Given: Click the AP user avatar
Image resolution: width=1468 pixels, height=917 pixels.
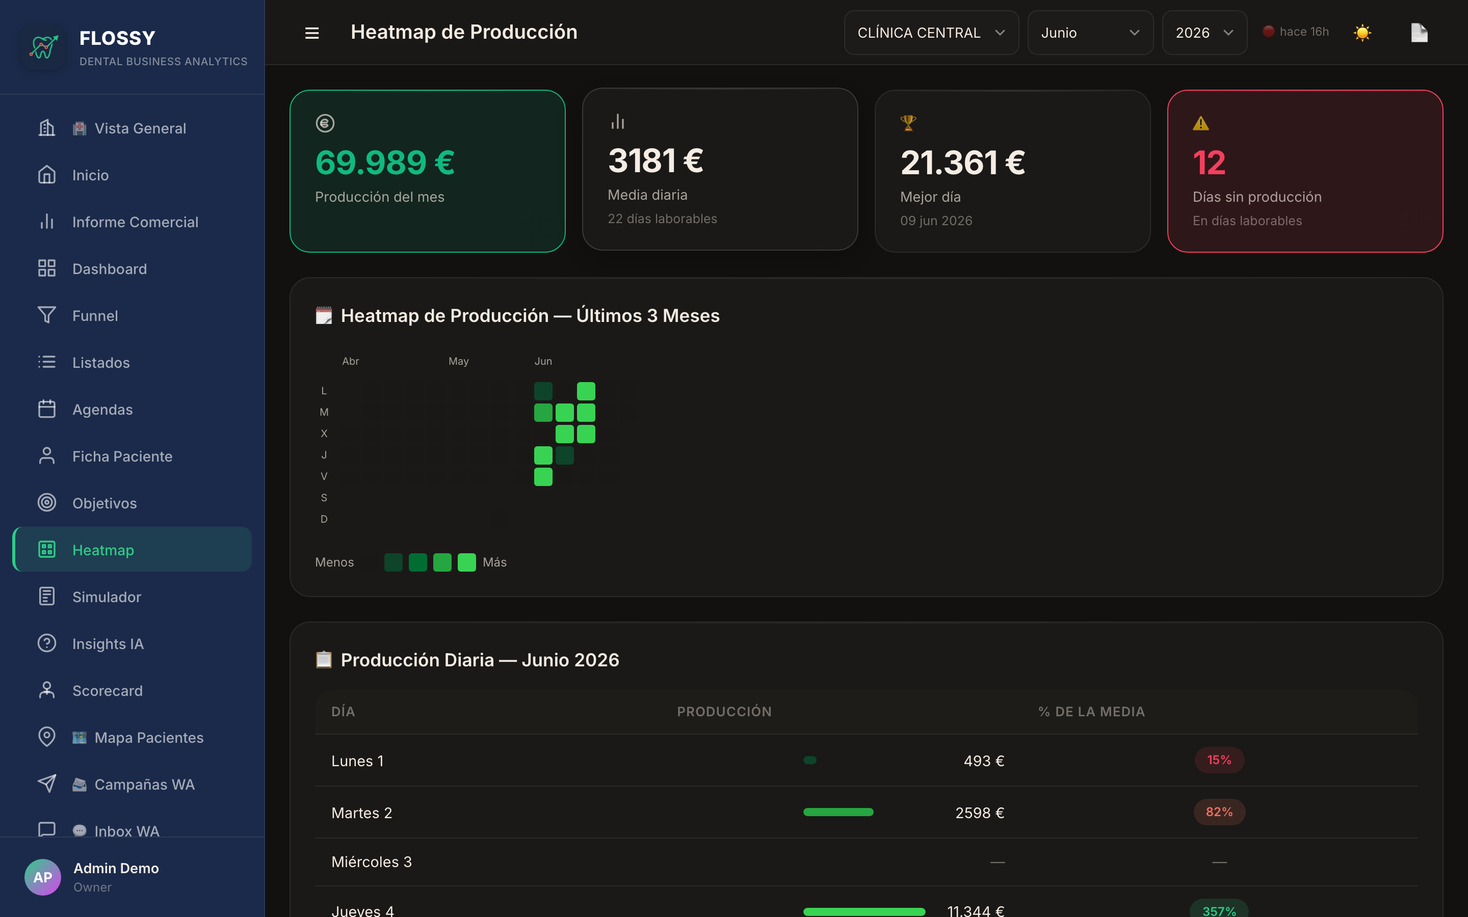Looking at the screenshot, I should [x=42, y=877].
